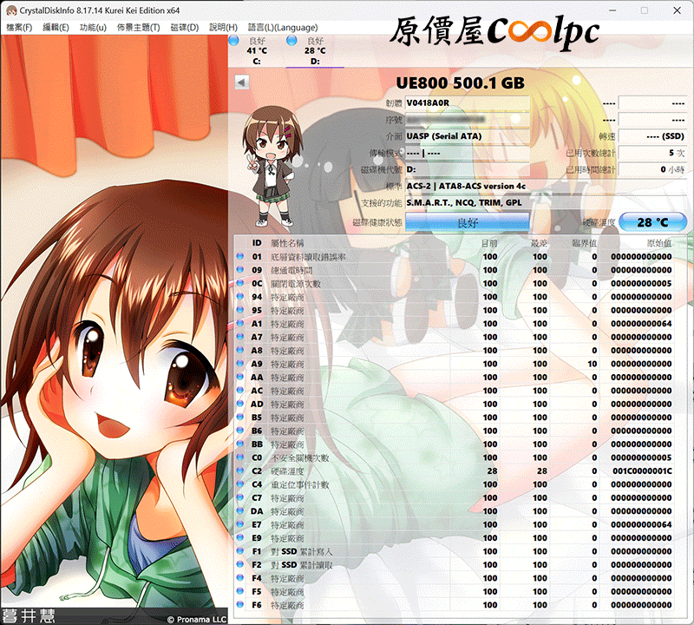Click threshold value 10 on row A9

pyautogui.click(x=593, y=364)
